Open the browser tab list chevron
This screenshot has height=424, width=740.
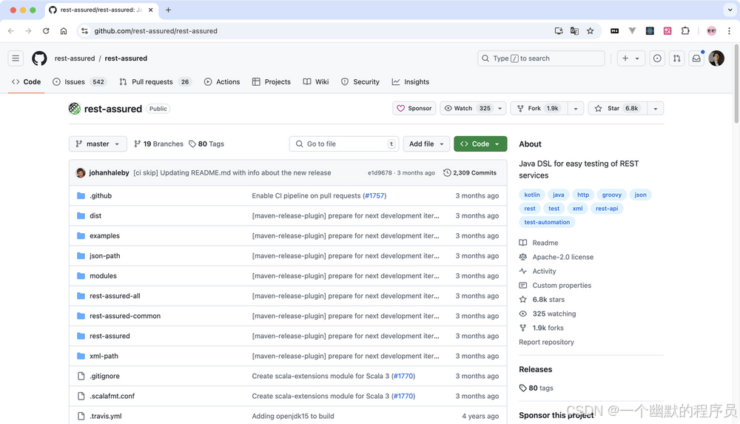point(730,10)
